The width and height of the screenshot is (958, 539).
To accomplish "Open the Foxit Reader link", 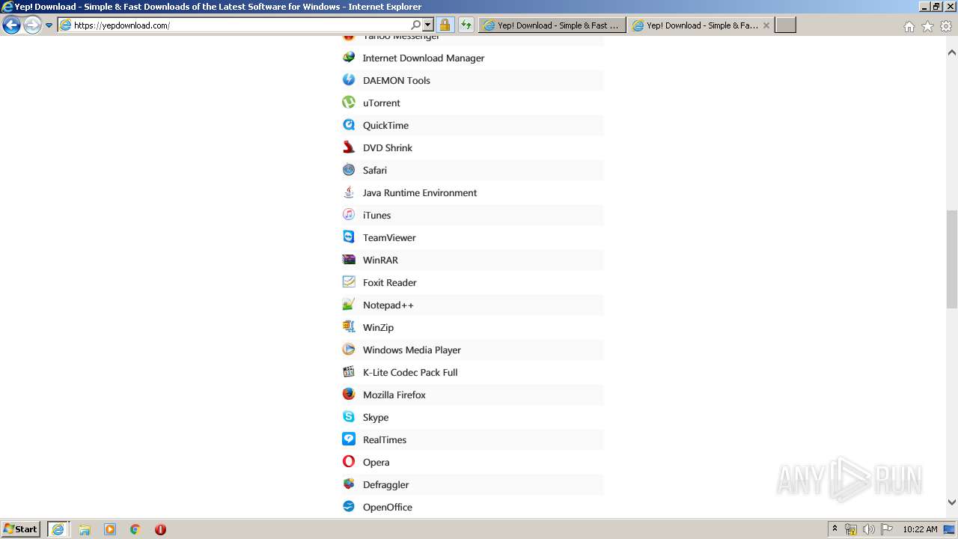I will click(390, 282).
